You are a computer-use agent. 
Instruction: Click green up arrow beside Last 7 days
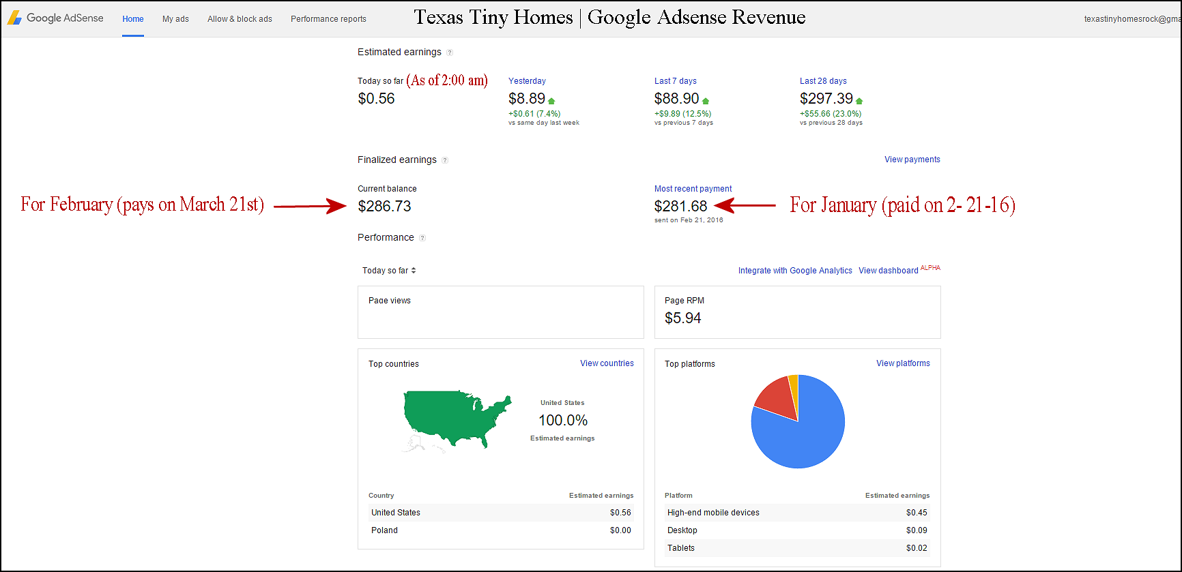[x=706, y=101]
